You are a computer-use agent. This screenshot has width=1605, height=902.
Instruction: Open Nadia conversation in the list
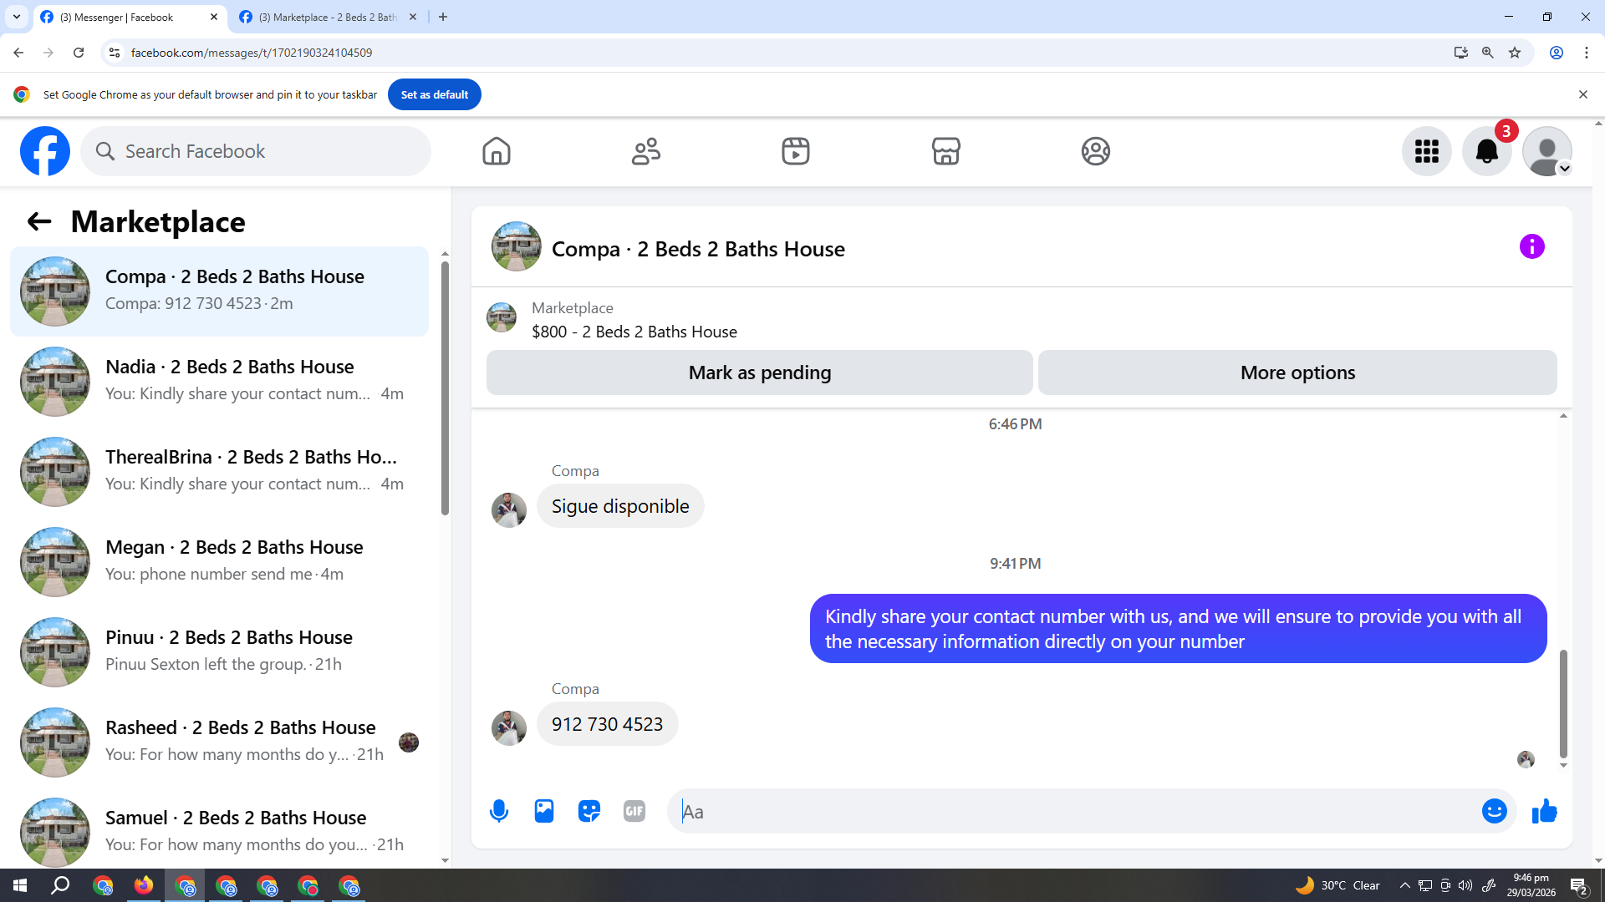(x=219, y=381)
